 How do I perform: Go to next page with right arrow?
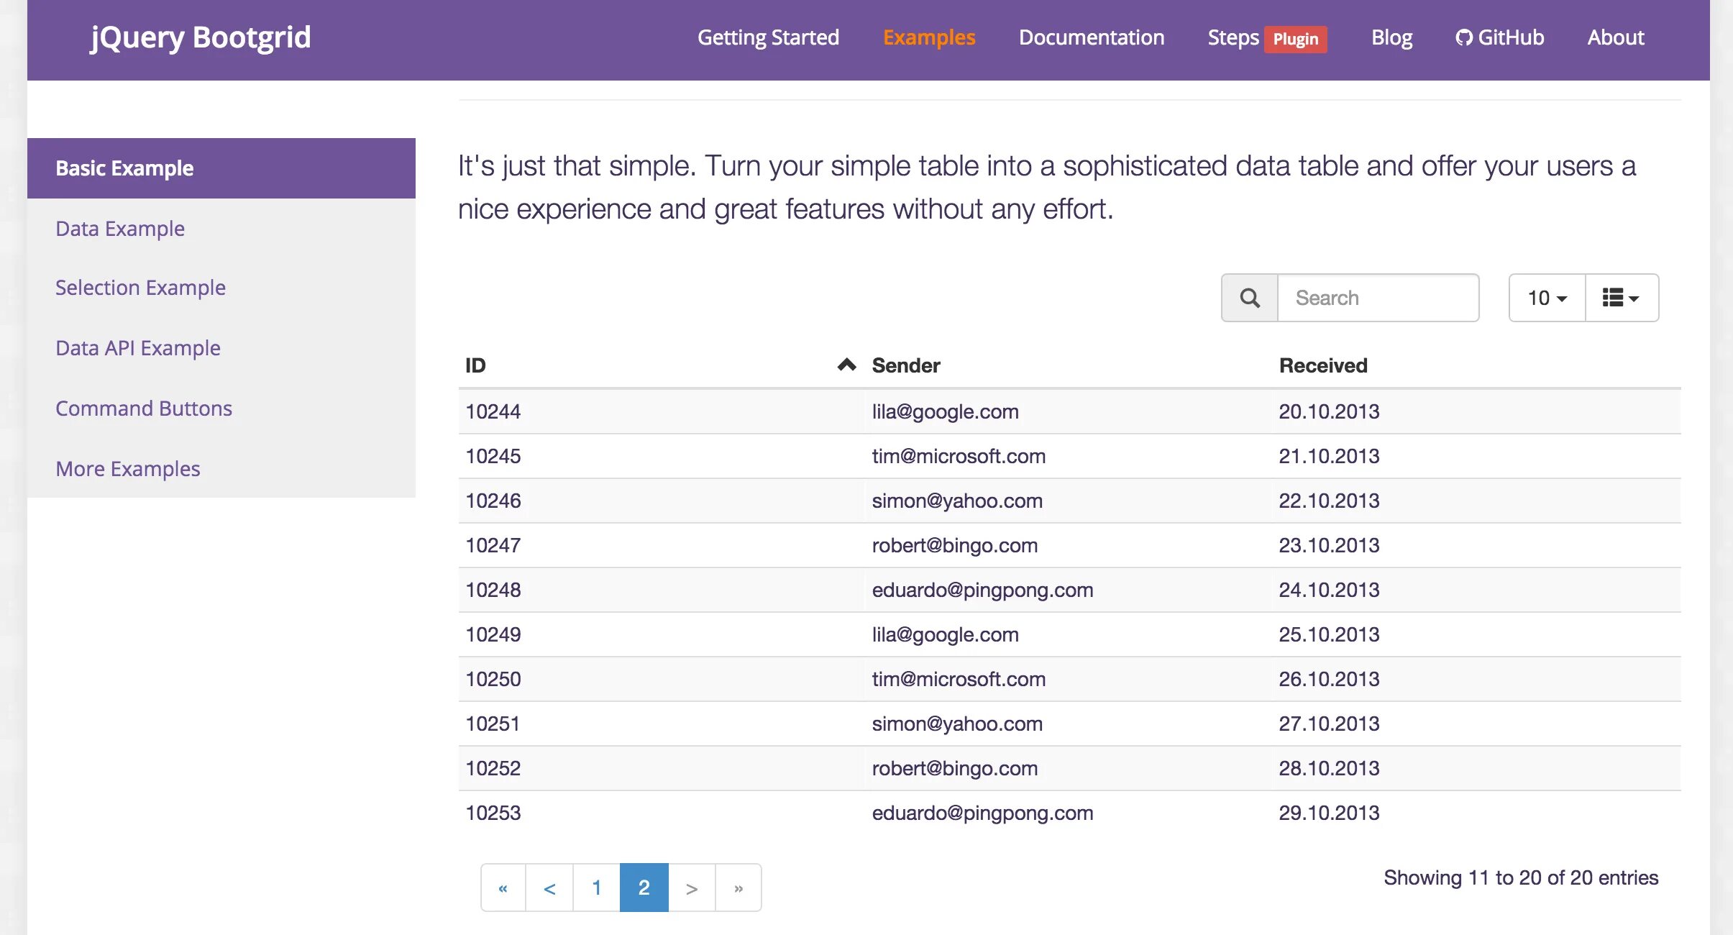tap(691, 888)
